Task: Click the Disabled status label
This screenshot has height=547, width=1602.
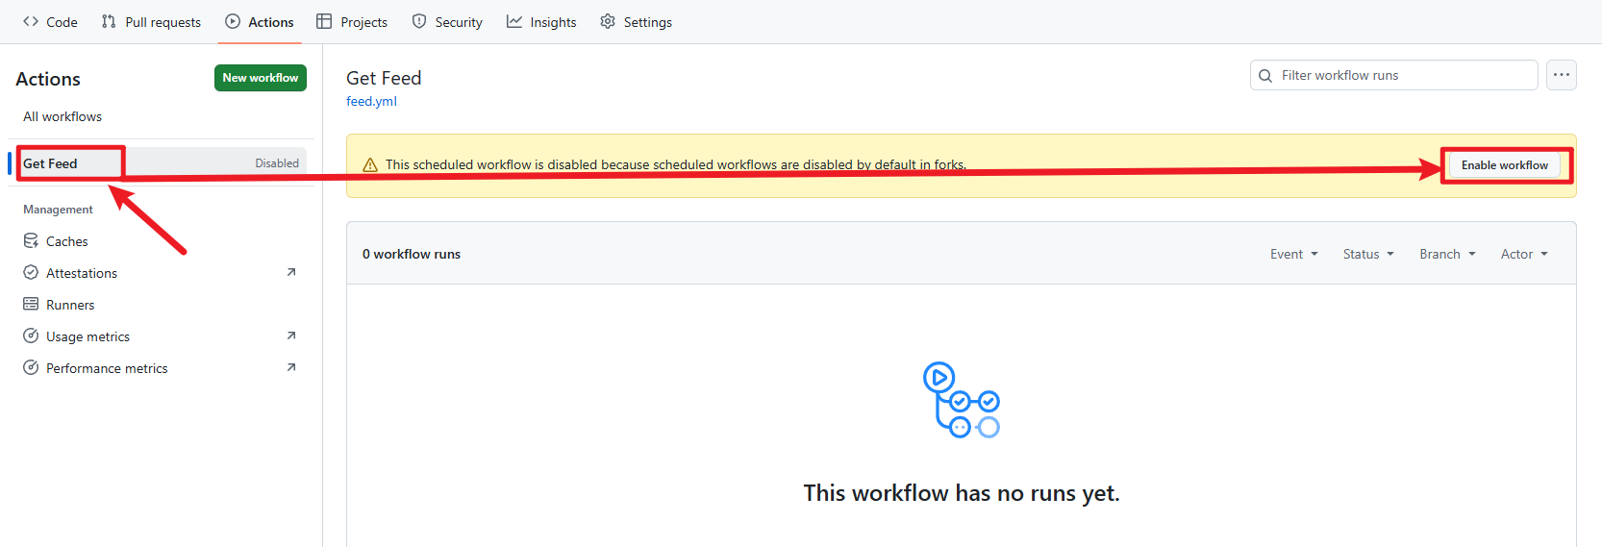Action: (x=277, y=163)
